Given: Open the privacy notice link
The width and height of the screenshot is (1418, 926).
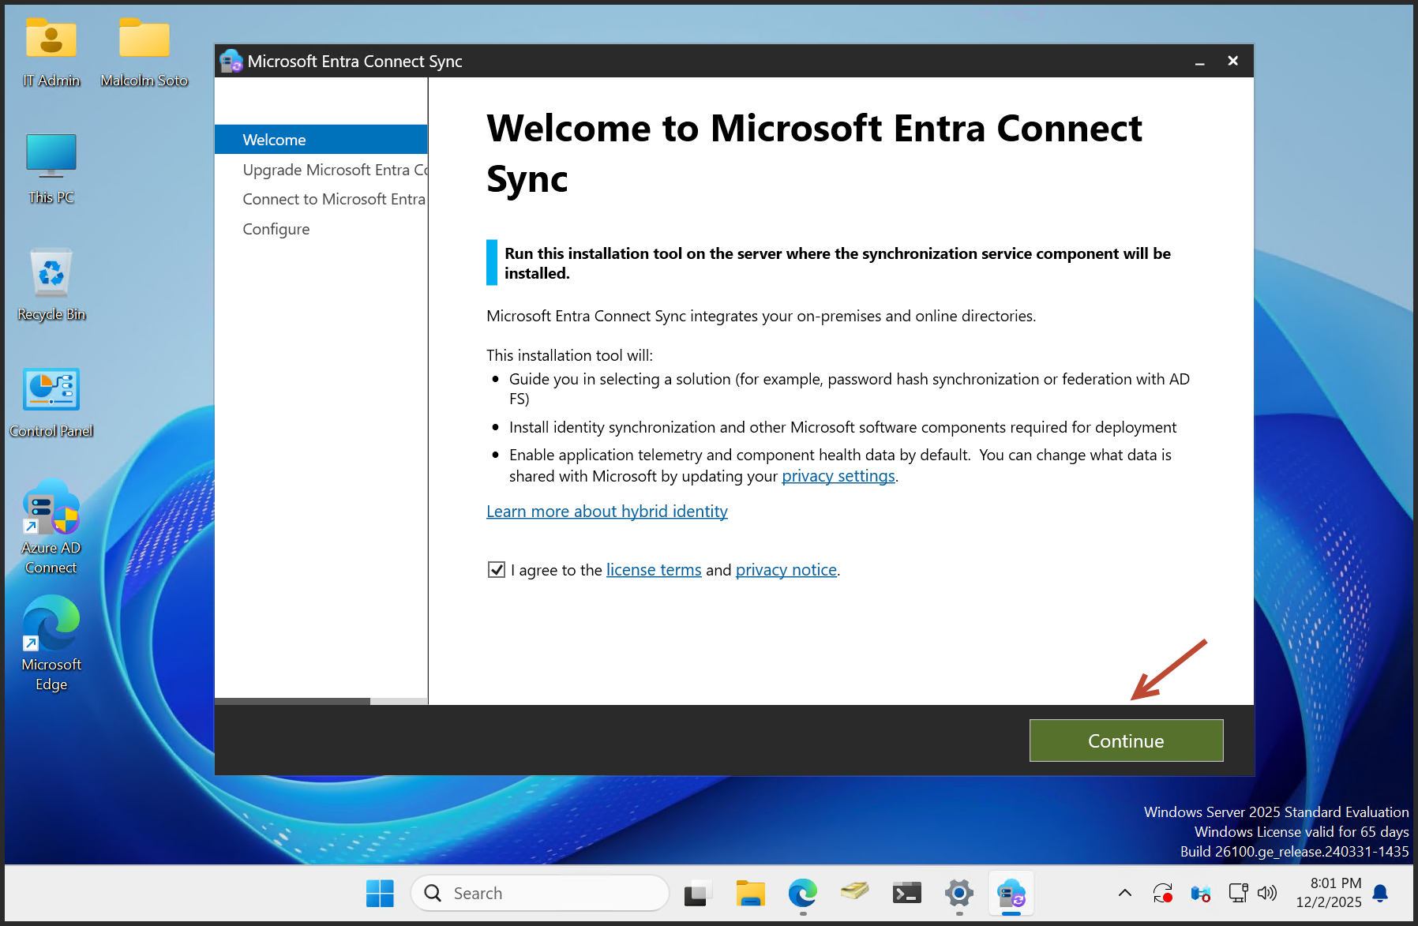Looking at the screenshot, I should [786, 570].
